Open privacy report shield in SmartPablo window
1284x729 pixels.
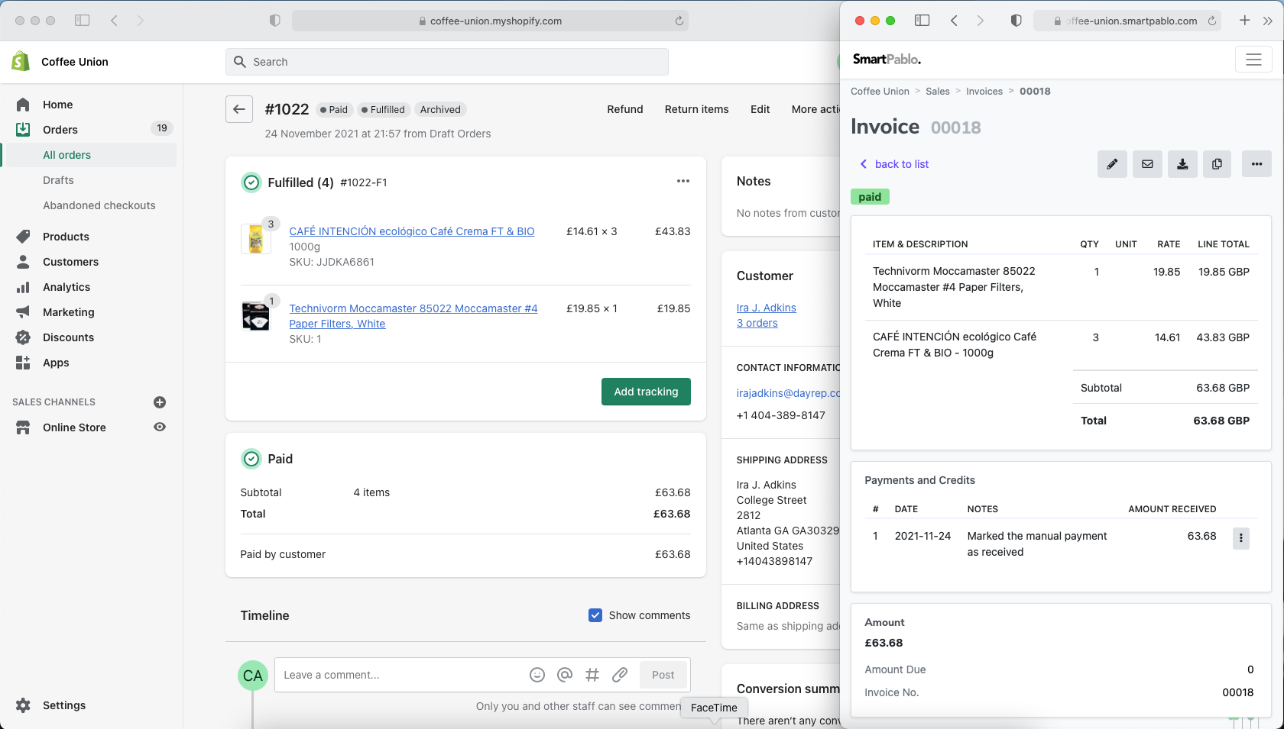point(1016,21)
